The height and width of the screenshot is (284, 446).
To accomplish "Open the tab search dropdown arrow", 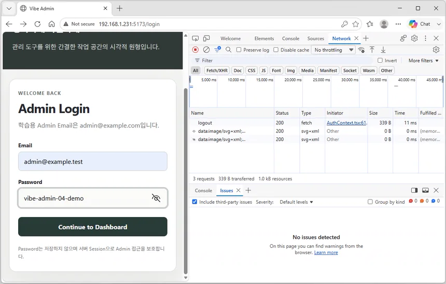I will (x=9, y=8).
